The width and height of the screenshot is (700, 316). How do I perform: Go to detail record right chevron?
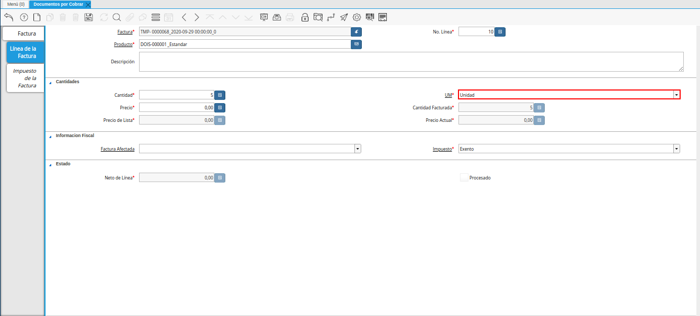197,17
